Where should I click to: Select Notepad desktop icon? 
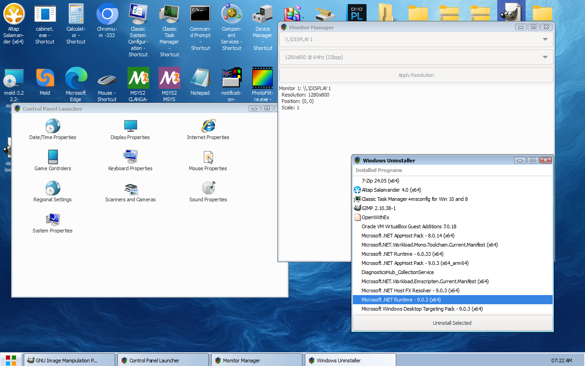click(200, 81)
